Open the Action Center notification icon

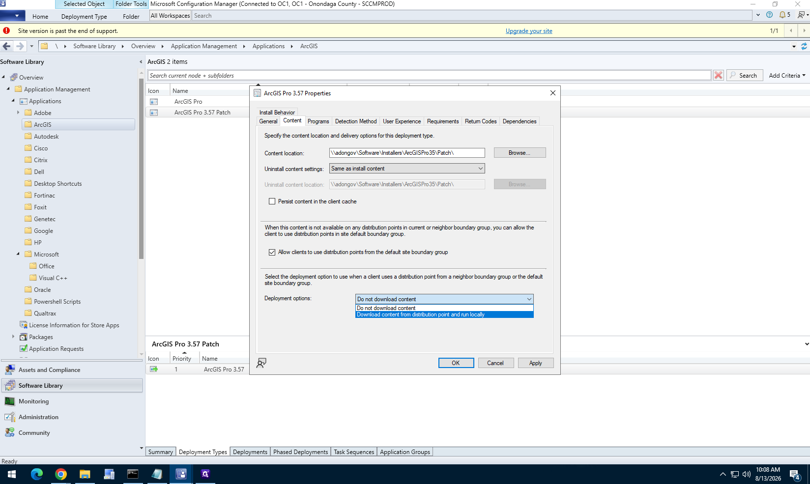click(x=795, y=475)
